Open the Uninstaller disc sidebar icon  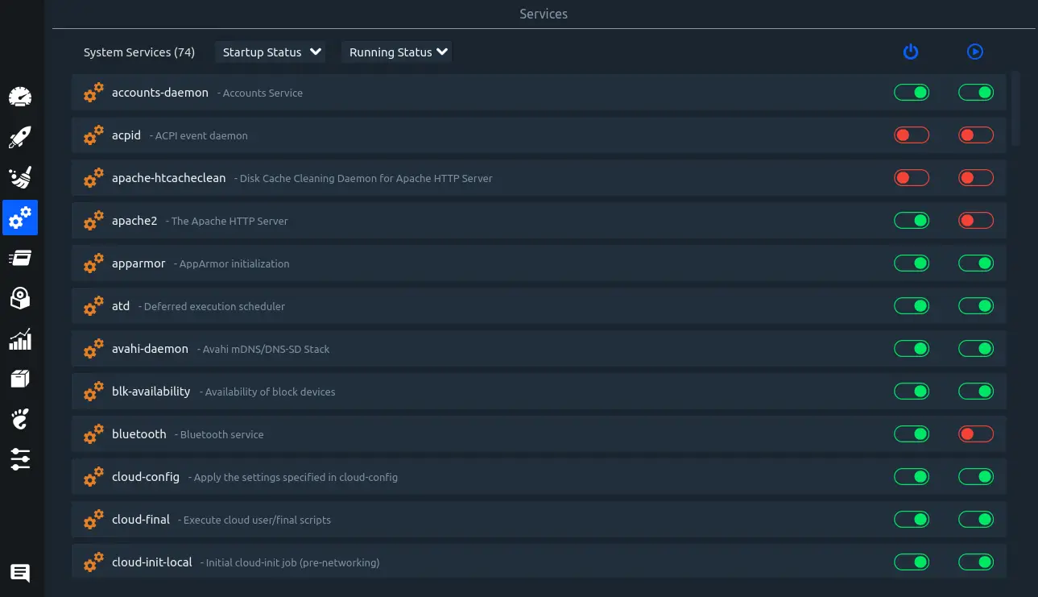(20, 299)
